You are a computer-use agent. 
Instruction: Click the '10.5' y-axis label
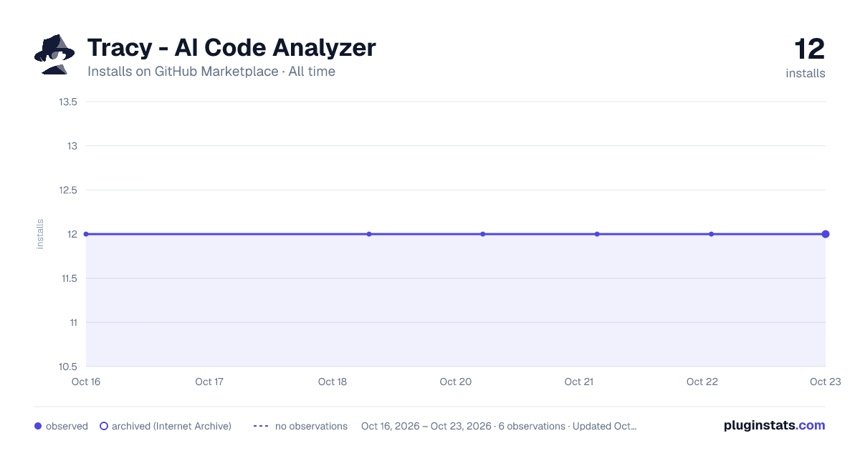click(x=68, y=367)
